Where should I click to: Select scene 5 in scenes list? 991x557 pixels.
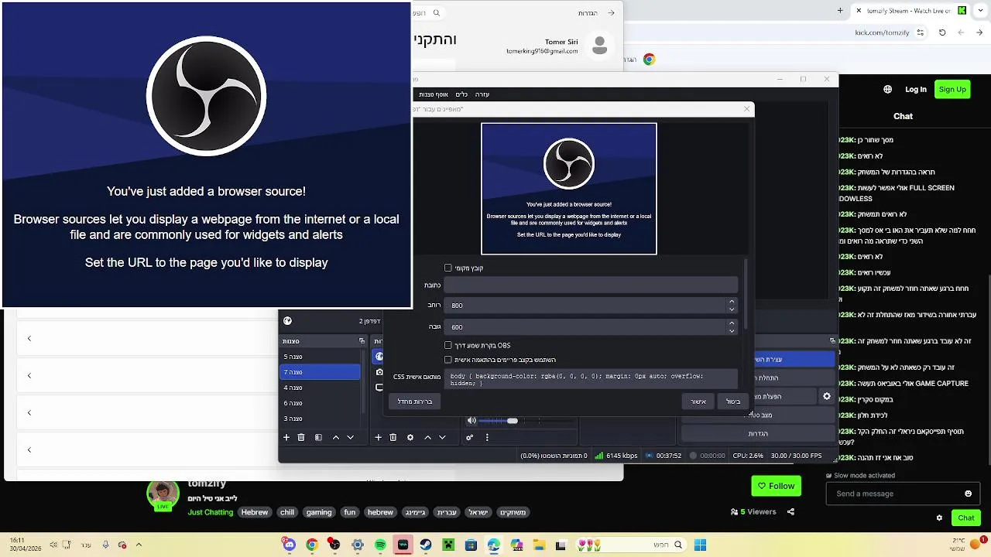(x=321, y=357)
